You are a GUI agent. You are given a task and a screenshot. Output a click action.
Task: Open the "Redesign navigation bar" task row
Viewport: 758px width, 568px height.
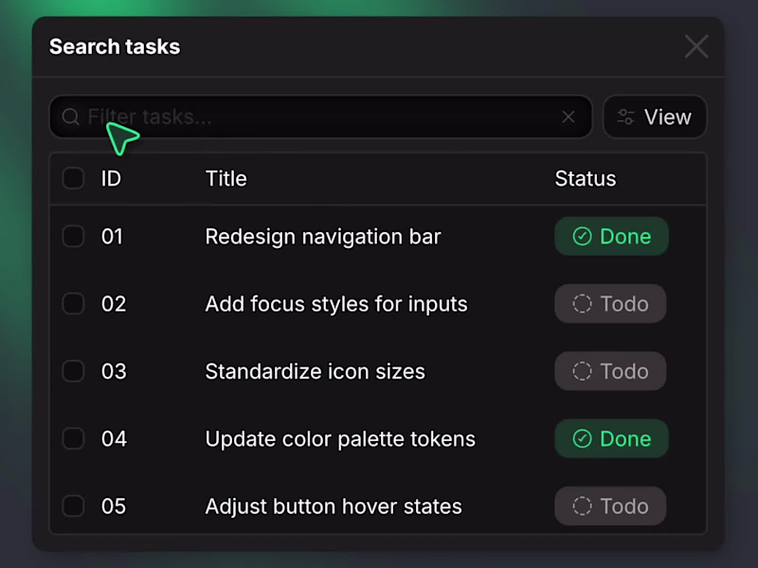(322, 237)
